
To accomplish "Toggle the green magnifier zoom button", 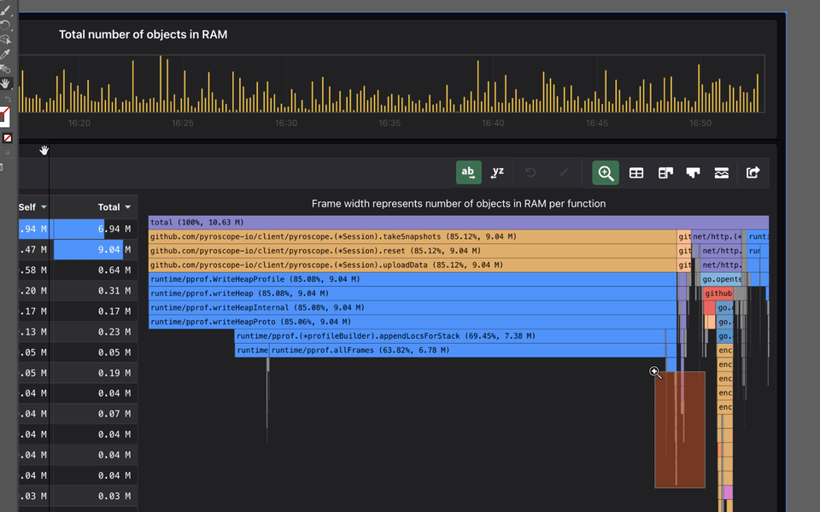I will (x=606, y=172).
